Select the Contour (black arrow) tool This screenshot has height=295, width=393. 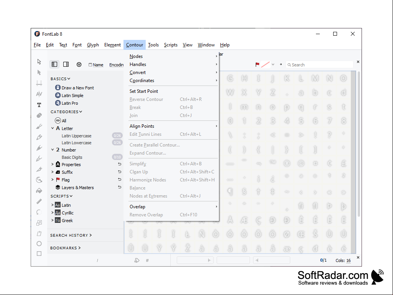39,61
